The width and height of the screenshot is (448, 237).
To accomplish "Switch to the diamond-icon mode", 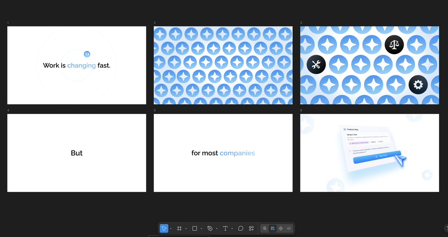I will pyautogui.click(x=281, y=228).
